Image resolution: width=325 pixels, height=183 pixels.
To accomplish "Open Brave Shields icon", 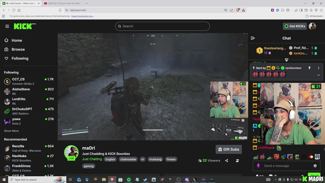I will [x=238, y=10].
